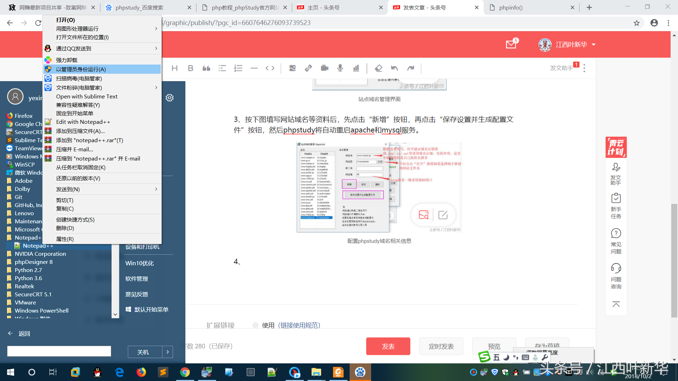Expand shutdown options arrow next to 关机
678x381 pixels.
click(168, 352)
